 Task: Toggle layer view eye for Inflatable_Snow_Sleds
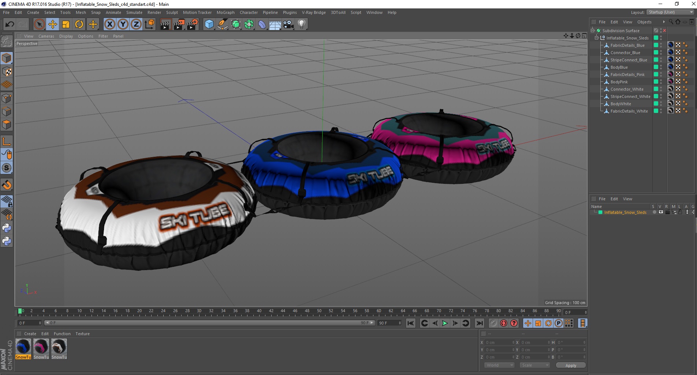tap(661, 212)
